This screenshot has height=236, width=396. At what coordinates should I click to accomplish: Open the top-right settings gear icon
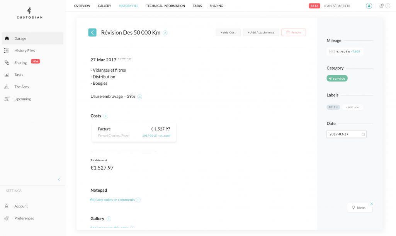point(382,6)
